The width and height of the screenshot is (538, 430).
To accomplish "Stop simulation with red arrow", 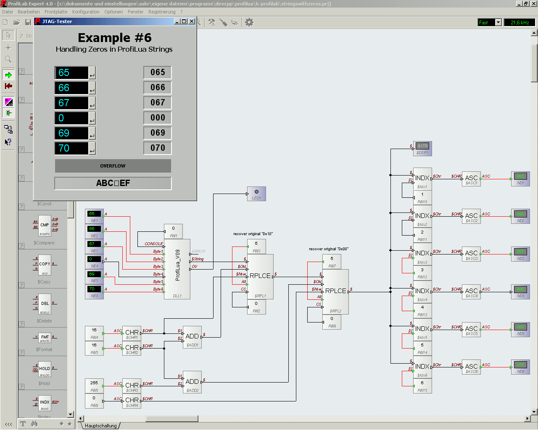I will coord(8,86).
